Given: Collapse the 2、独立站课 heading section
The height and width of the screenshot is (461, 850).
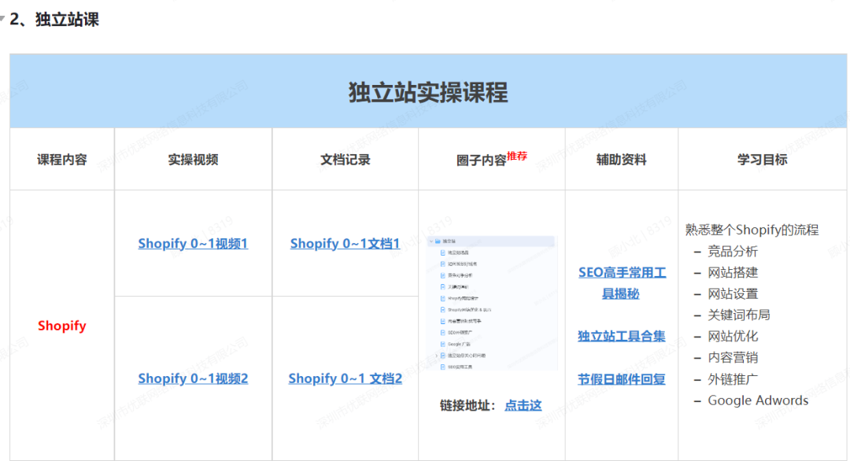Looking at the screenshot, I should (x=2, y=20).
